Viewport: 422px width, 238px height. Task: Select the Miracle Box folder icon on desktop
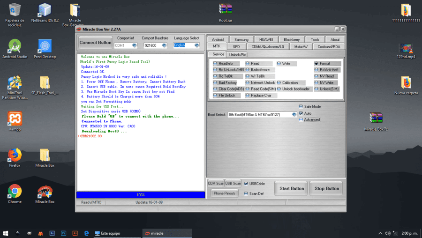click(x=45, y=157)
